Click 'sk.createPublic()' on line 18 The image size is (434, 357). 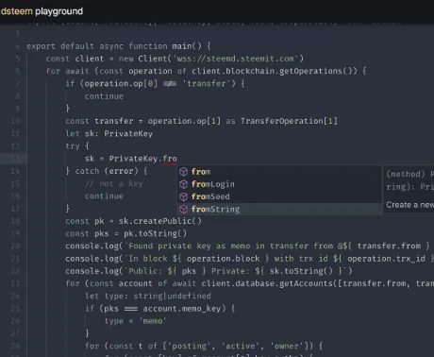(x=160, y=221)
